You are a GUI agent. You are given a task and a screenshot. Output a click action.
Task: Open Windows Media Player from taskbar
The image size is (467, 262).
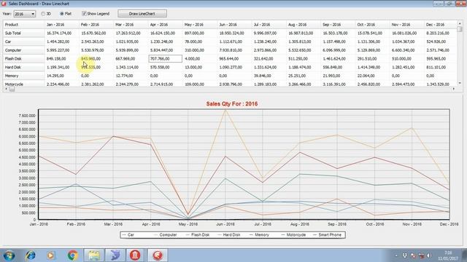click(x=50, y=255)
